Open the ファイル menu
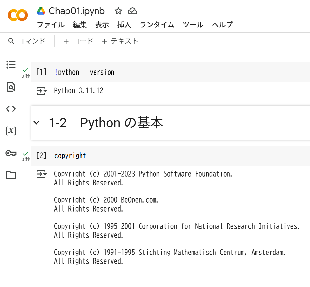 pyautogui.click(x=51, y=25)
